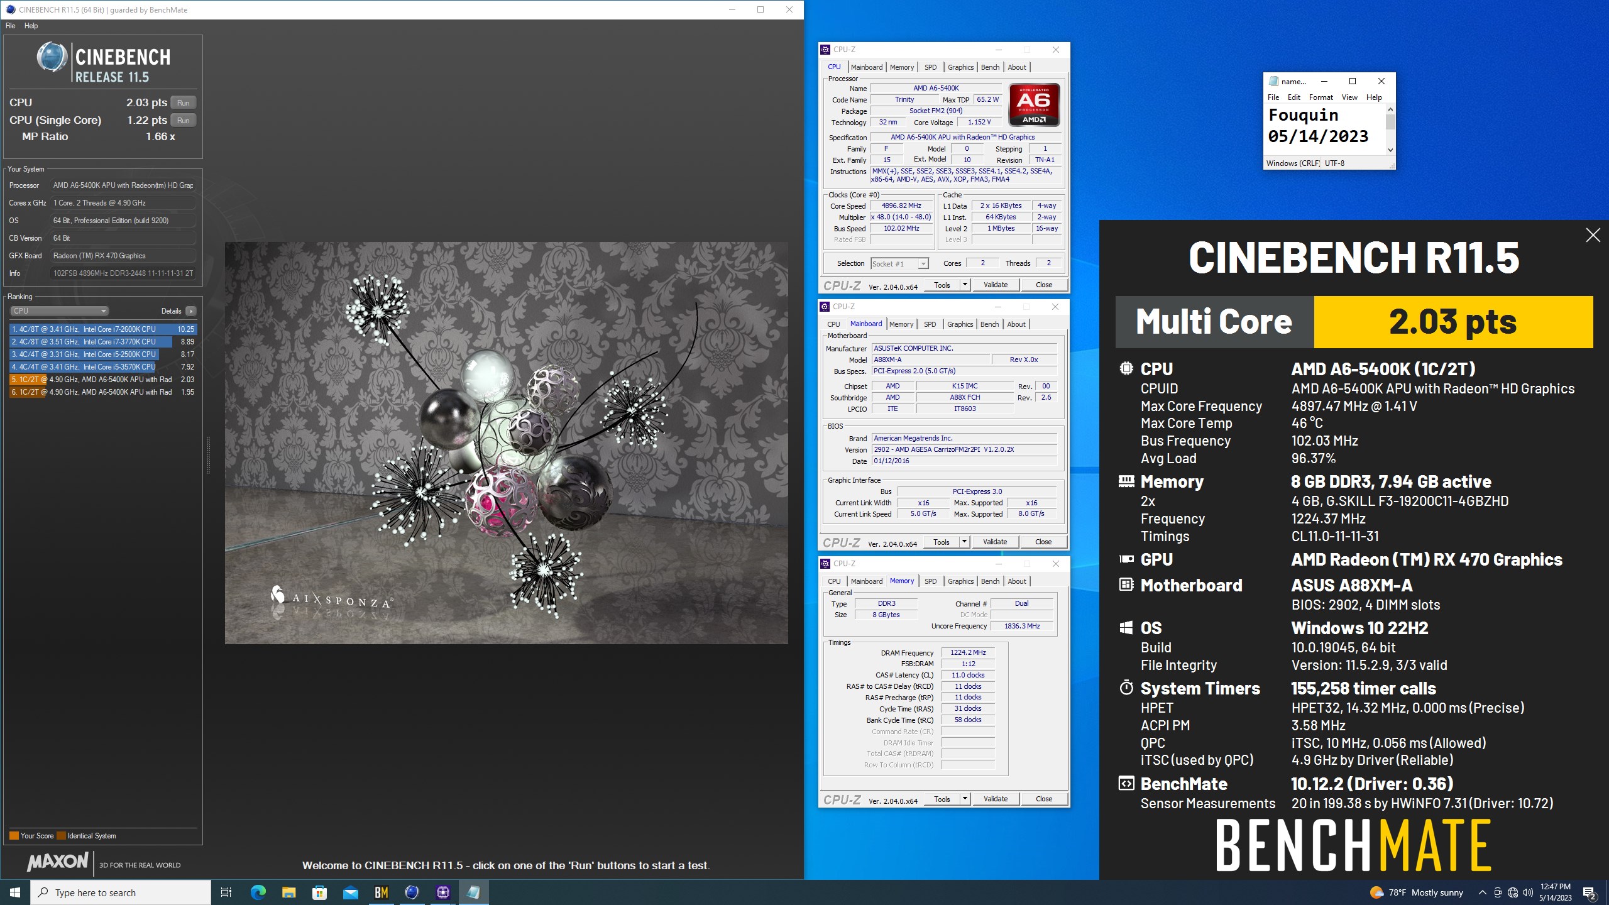Select ranking row with score 1.95
This screenshot has width=1609, height=905.
point(103,392)
